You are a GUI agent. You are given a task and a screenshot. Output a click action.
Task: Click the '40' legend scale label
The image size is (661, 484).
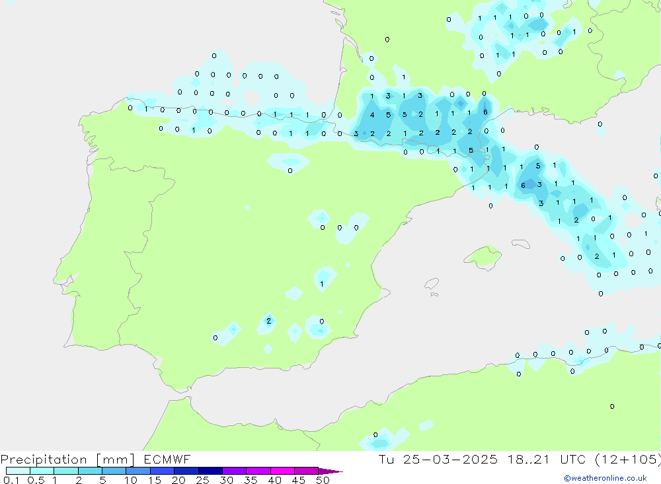(274, 480)
